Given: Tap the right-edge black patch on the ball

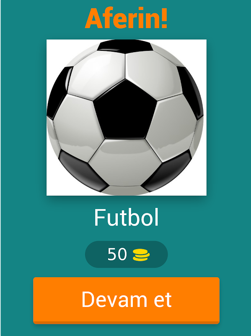Looking at the screenshot, I should click(191, 92).
